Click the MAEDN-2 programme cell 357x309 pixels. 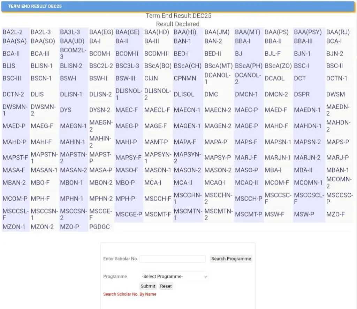pos(338,110)
